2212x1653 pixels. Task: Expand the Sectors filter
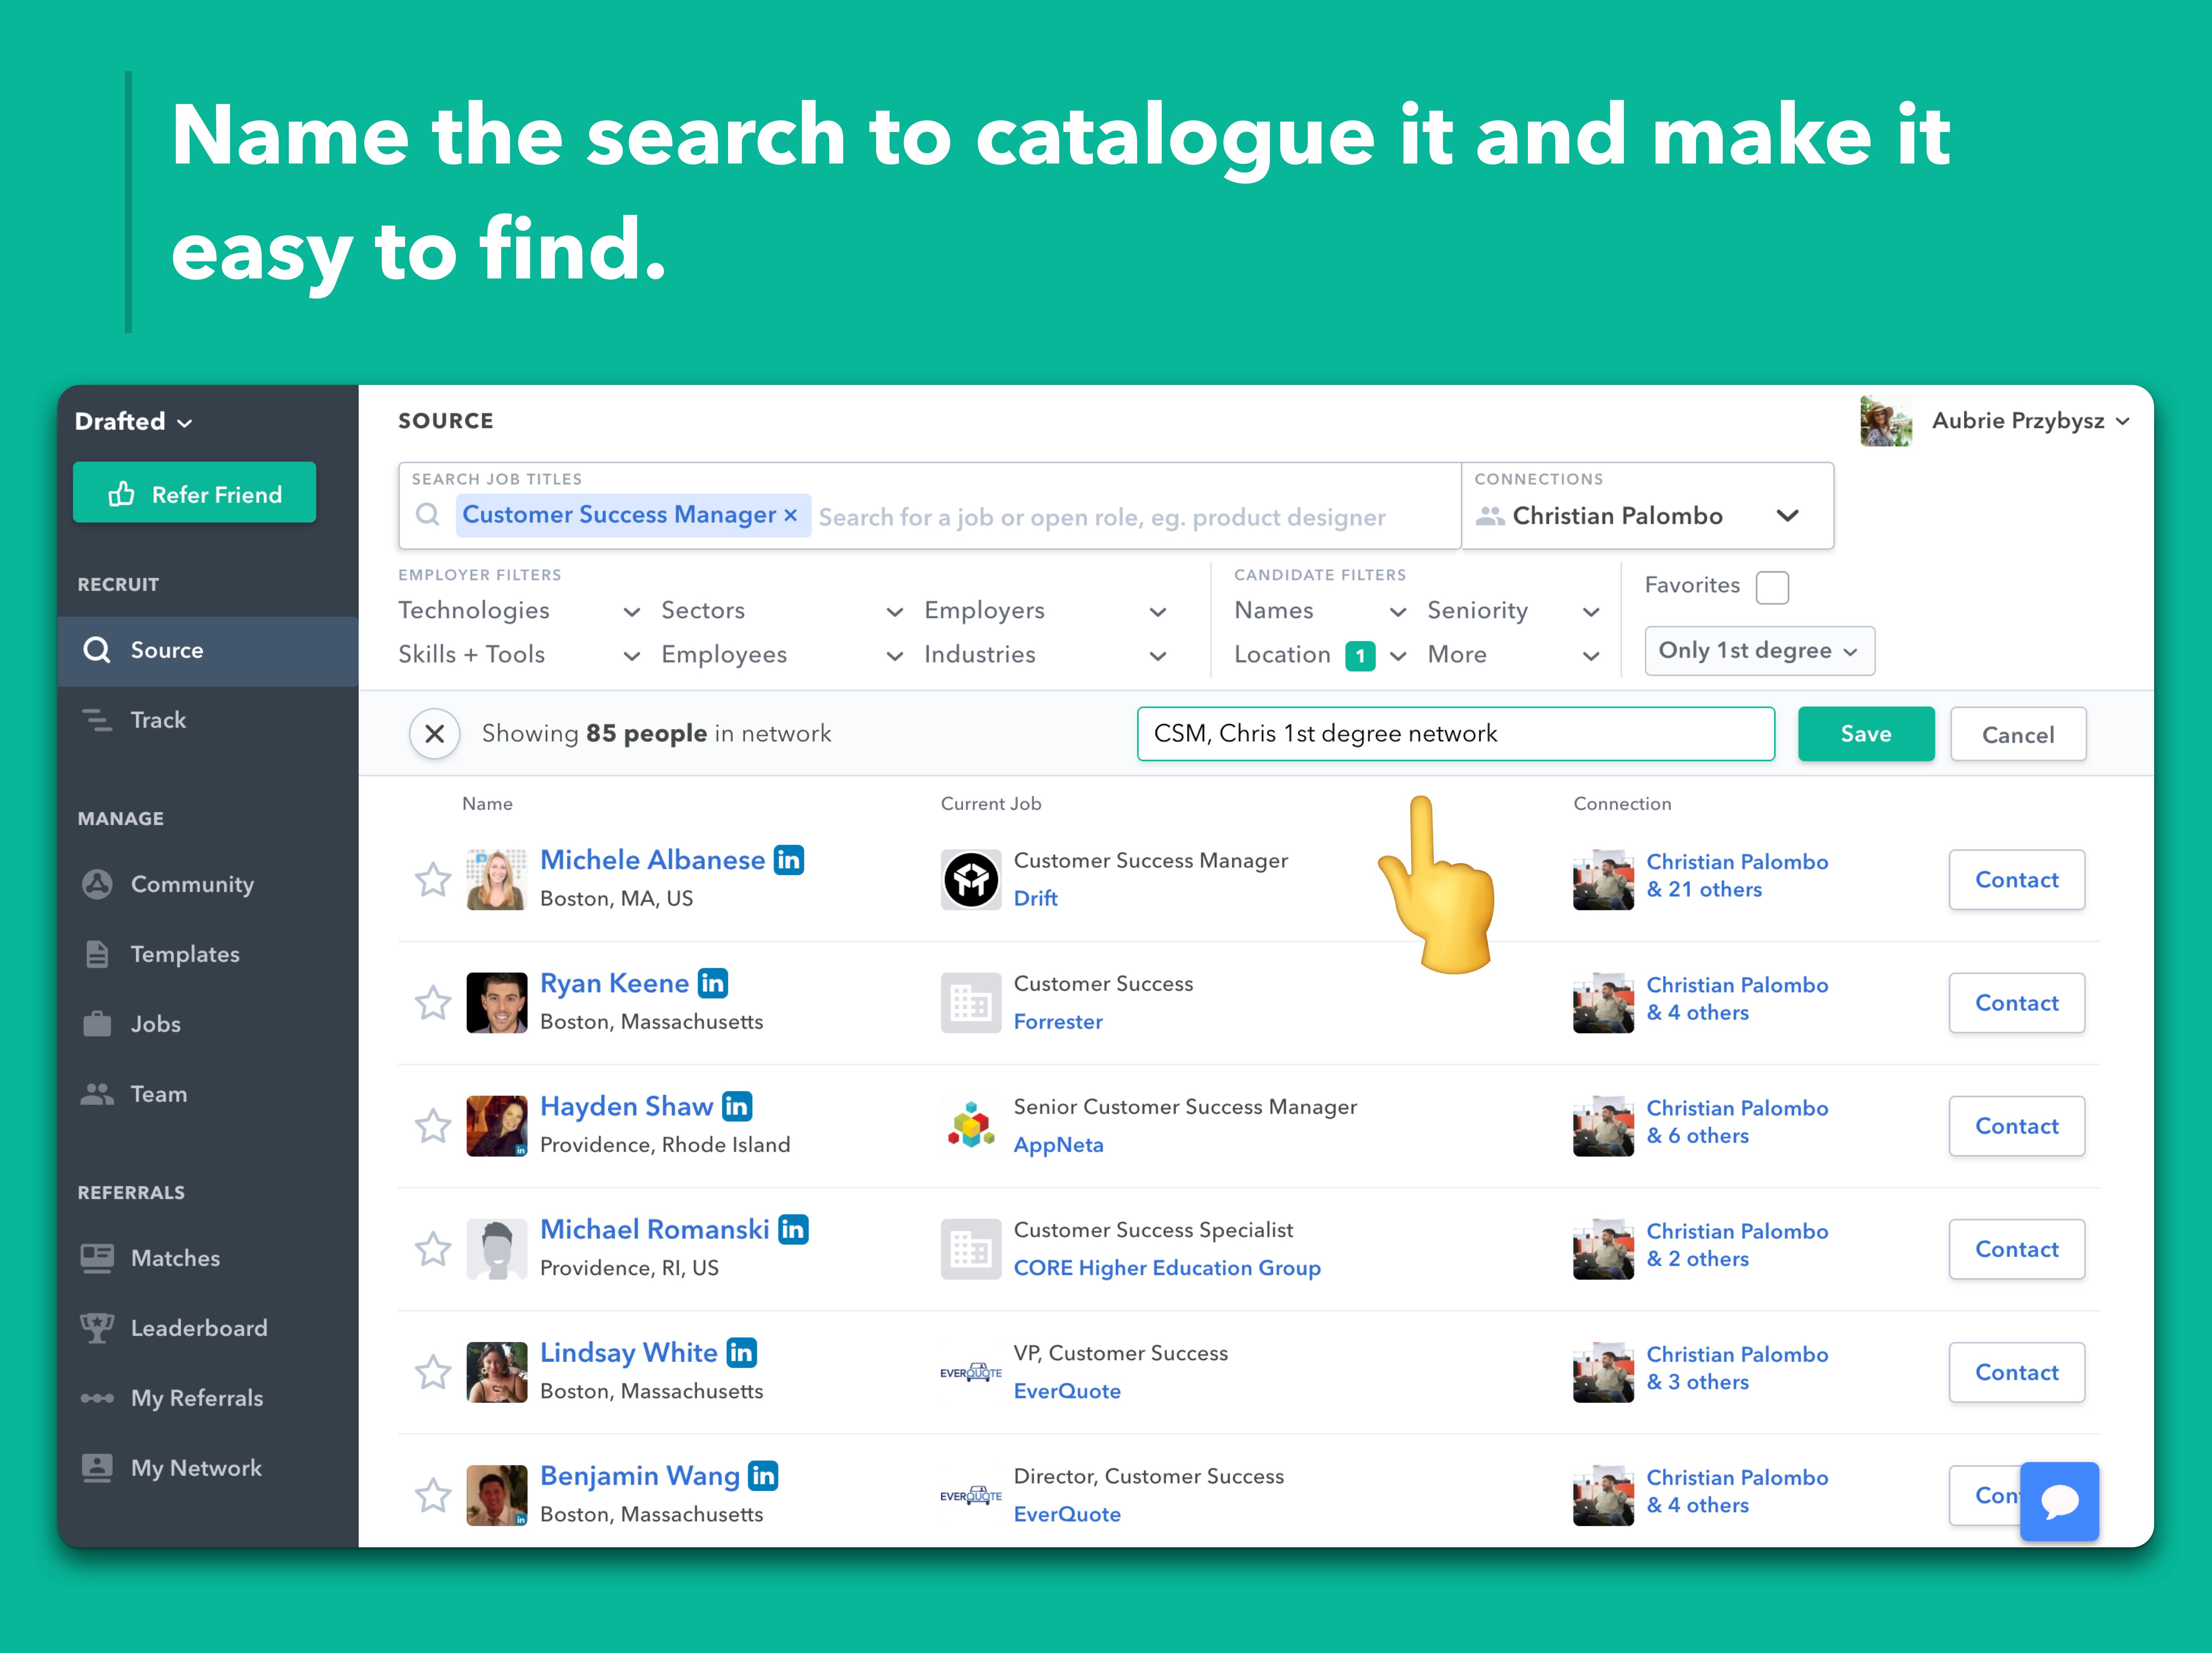[782, 611]
